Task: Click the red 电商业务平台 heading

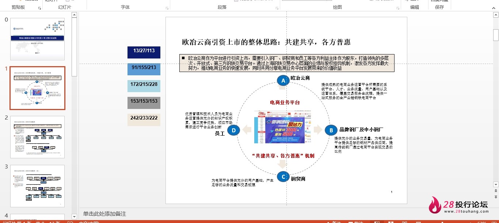Action: (x=285, y=102)
